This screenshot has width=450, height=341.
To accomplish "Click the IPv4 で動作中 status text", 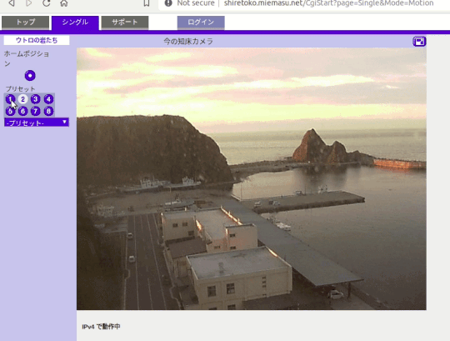I will pyautogui.click(x=101, y=327).
